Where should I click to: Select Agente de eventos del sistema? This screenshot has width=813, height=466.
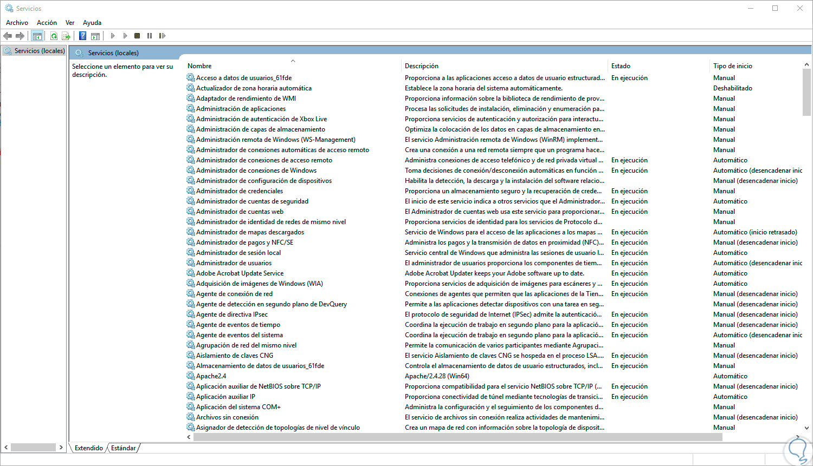click(240, 334)
